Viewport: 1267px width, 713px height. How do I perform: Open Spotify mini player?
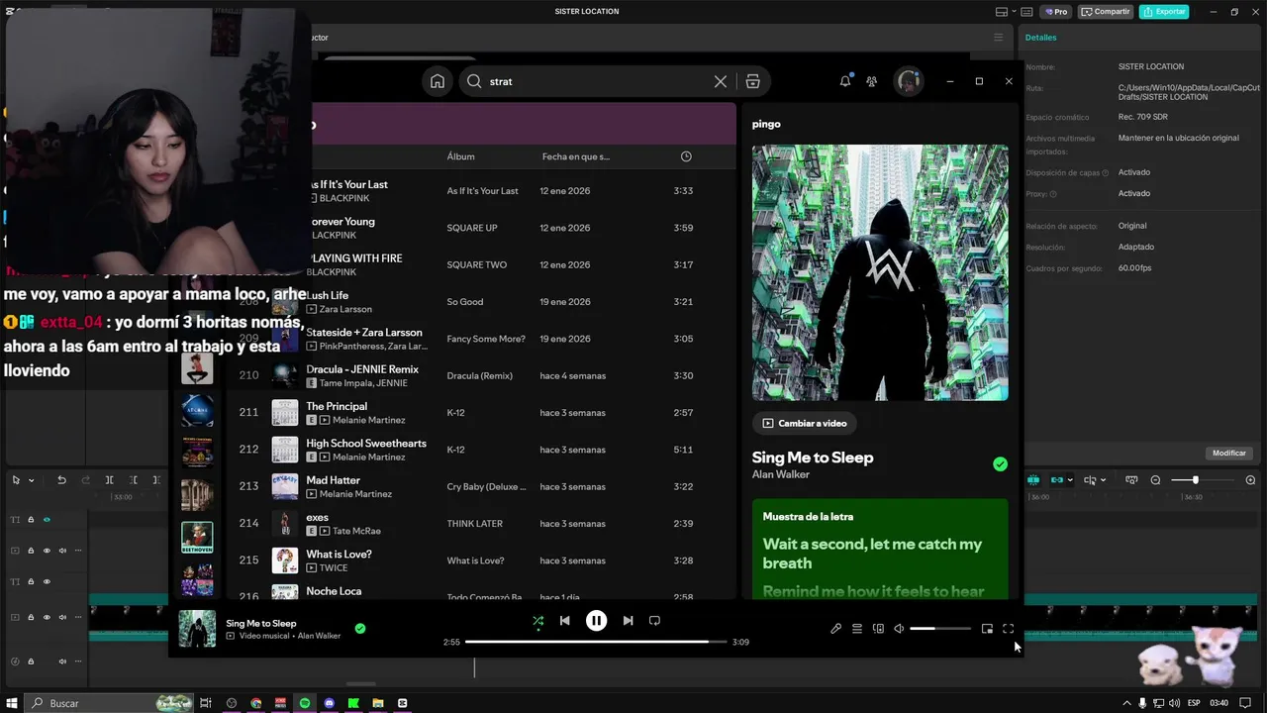click(x=987, y=629)
